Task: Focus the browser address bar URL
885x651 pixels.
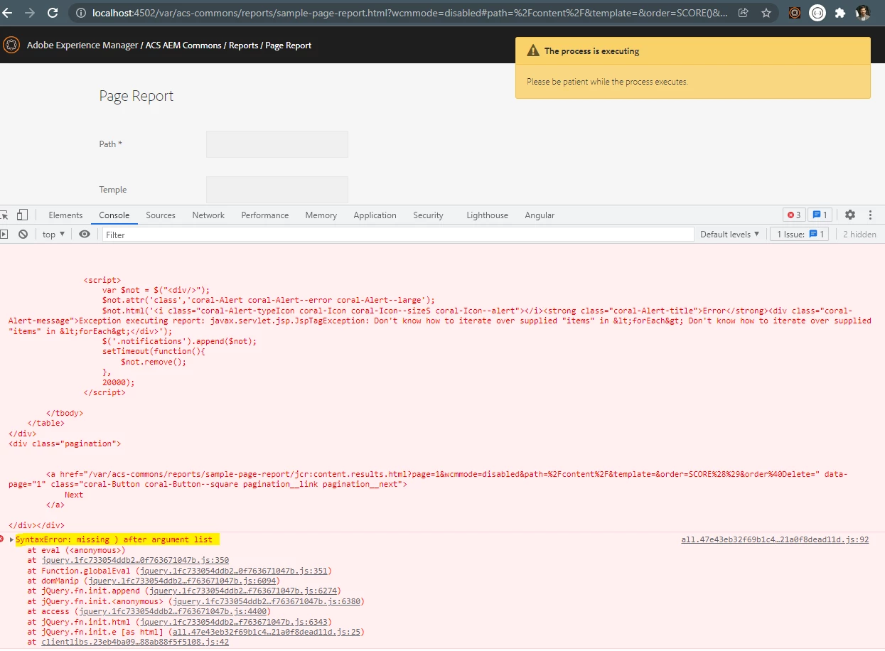Action: click(x=410, y=13)
